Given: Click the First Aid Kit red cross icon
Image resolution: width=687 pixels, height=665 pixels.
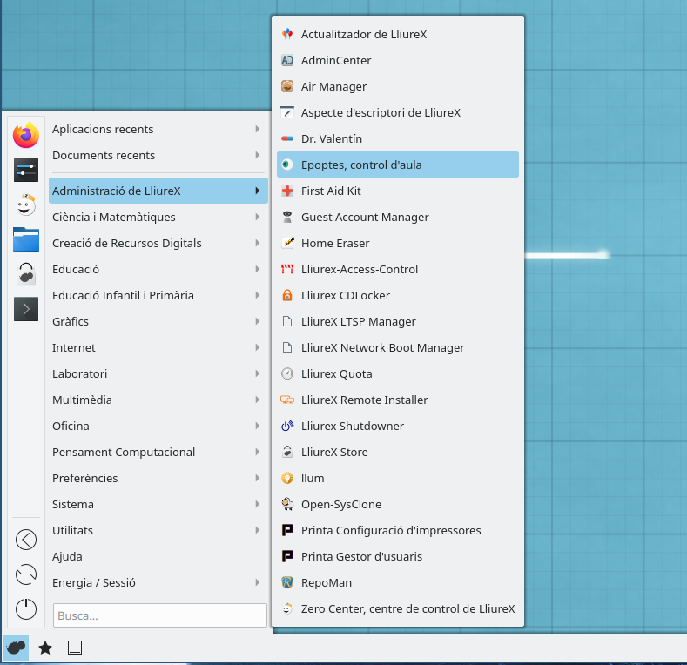Looking at the screenshot, I should [287, 191].
